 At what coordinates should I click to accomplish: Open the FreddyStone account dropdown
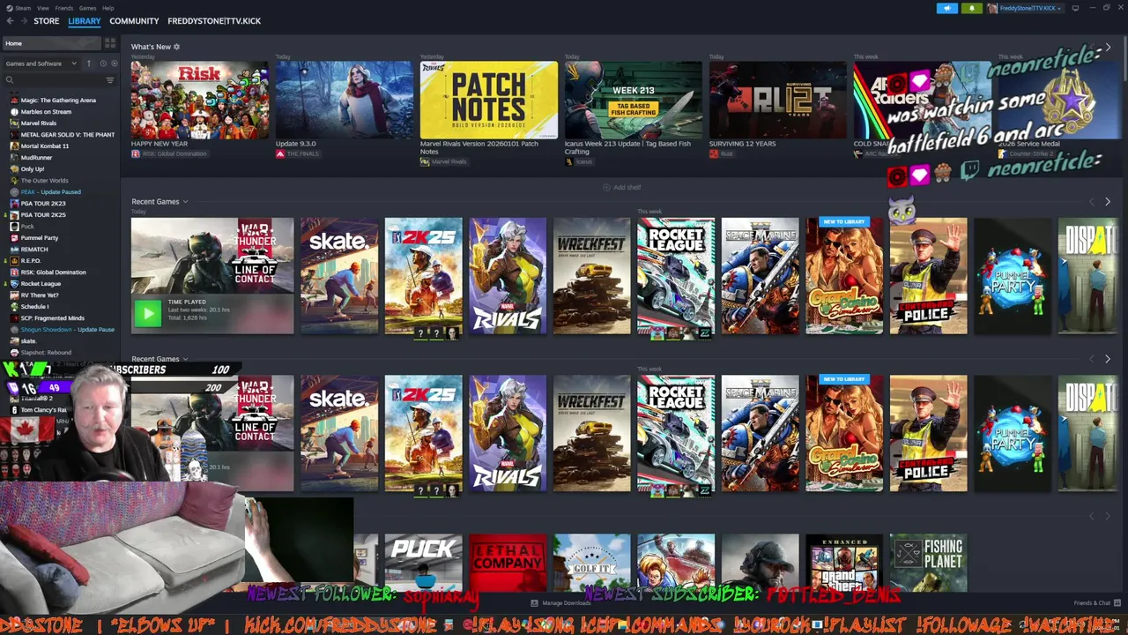(x=1030, y=8)
